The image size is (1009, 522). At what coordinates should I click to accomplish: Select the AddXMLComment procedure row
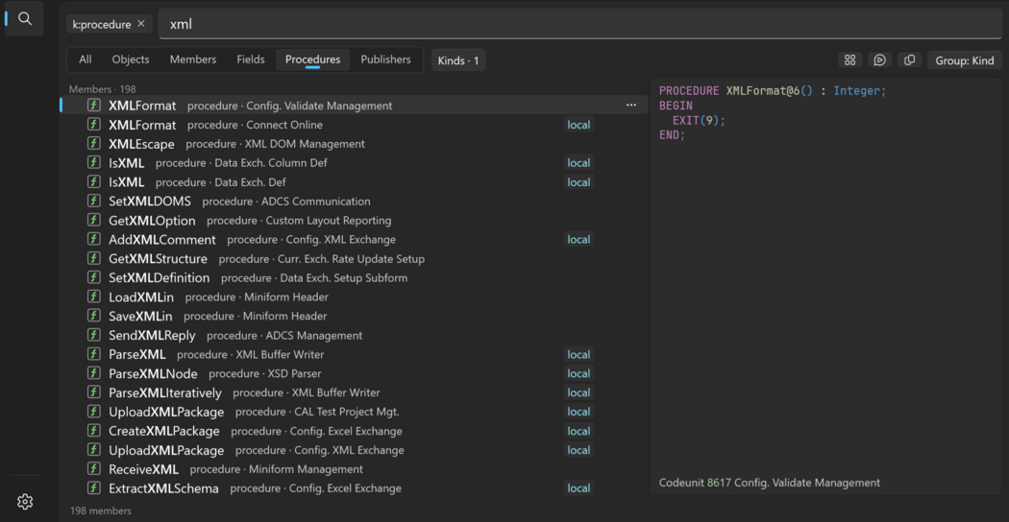(356, 240)
